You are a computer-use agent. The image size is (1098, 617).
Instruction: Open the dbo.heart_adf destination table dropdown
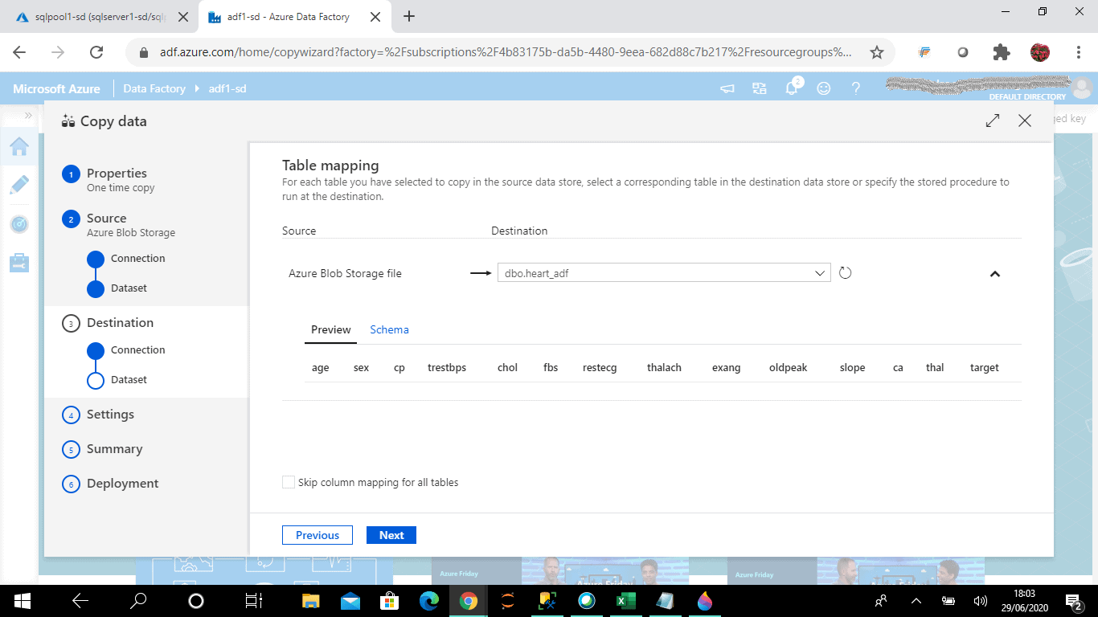(664, 273)
